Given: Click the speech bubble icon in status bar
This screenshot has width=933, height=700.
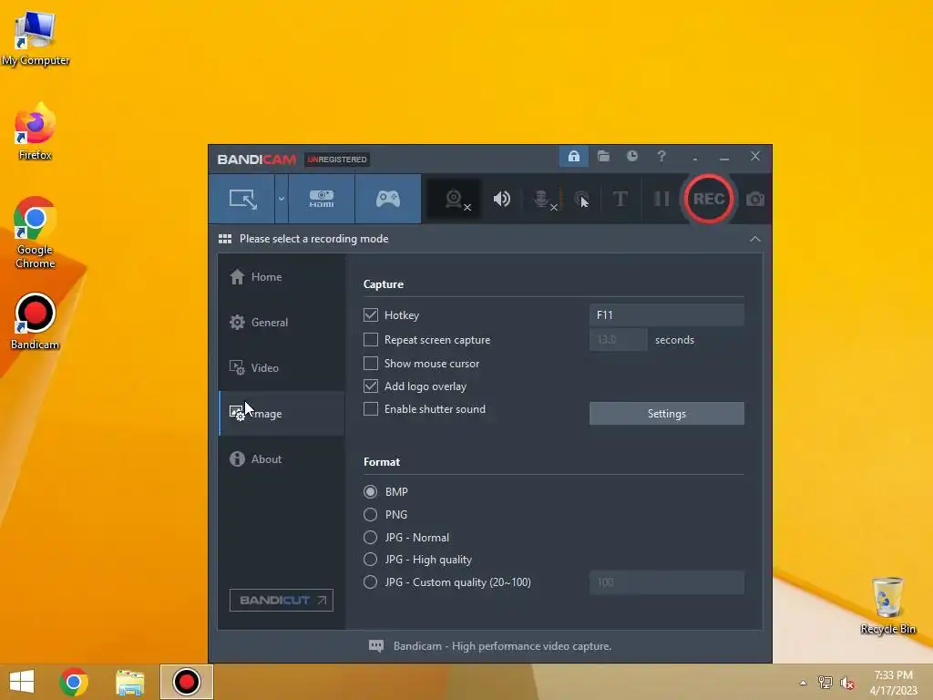Looking at the screenshot, I should 376,646.
